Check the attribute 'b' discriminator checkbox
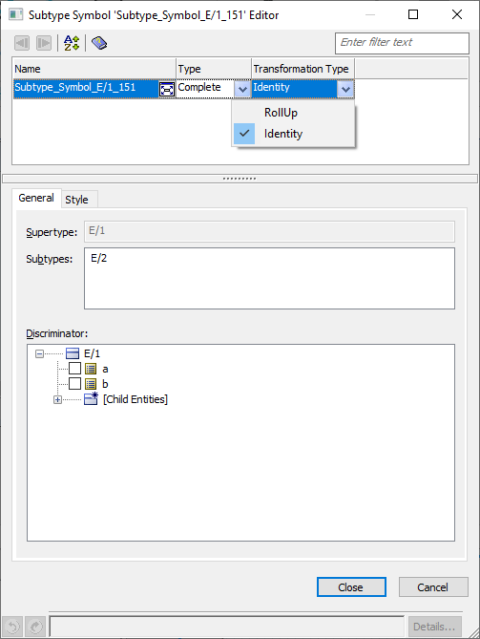 click(74, 383)
